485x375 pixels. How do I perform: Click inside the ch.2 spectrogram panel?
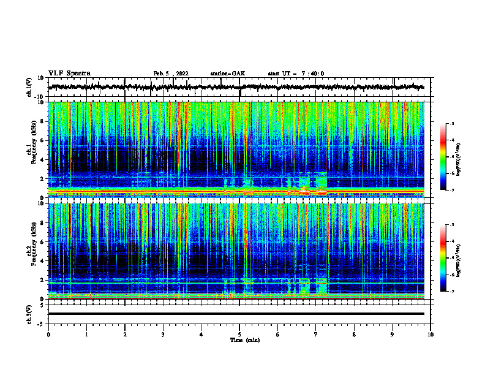pyautogui.click(x=236, y=251)
